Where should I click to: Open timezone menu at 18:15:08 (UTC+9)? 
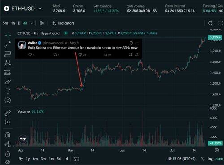pos(181,159)
